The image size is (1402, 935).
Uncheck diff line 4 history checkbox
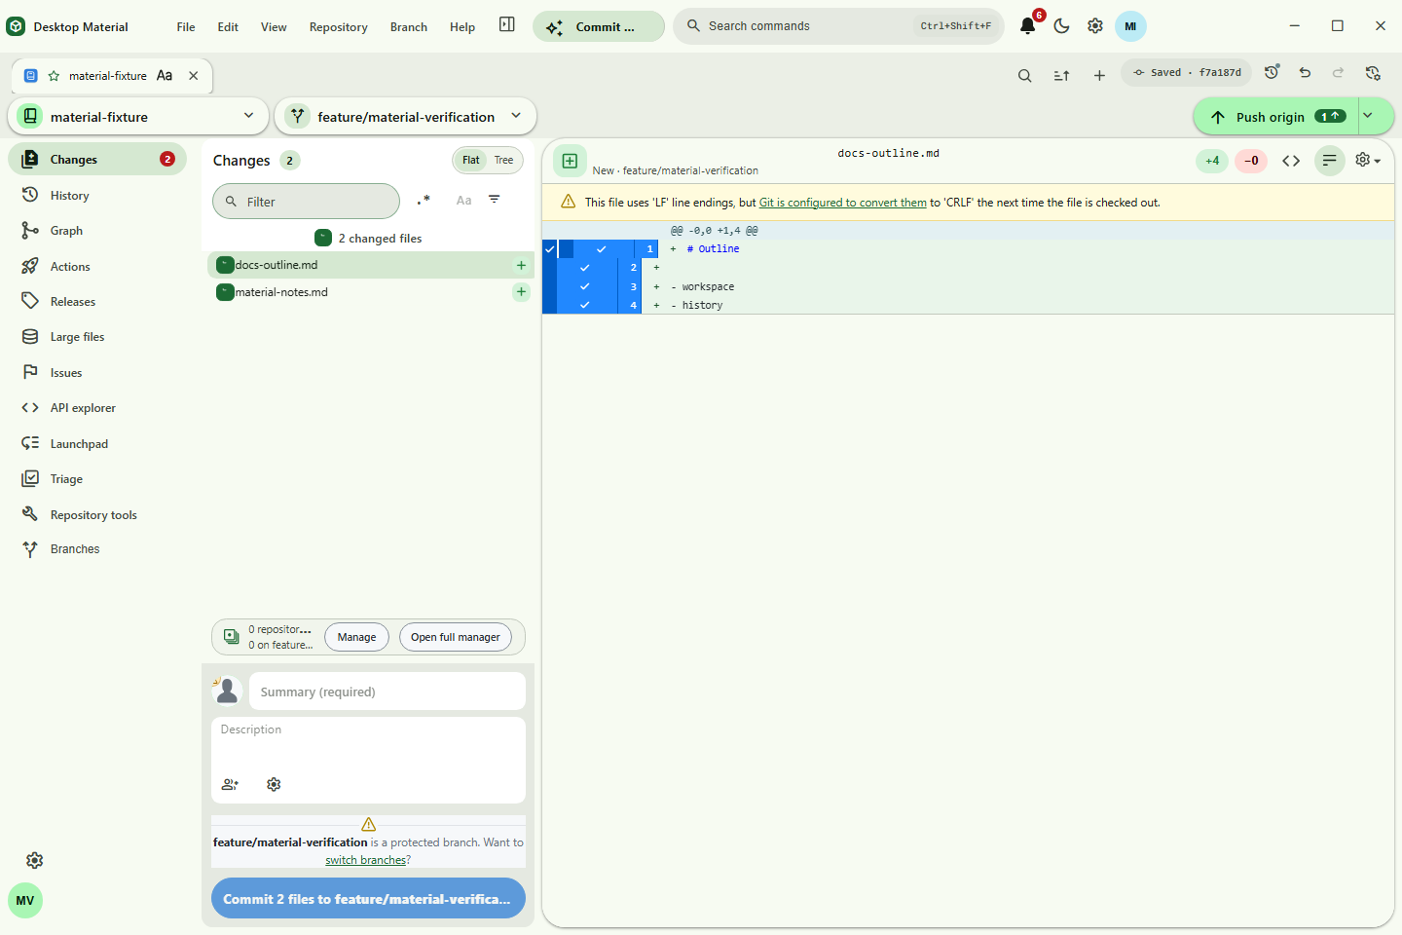click(584, 305)
